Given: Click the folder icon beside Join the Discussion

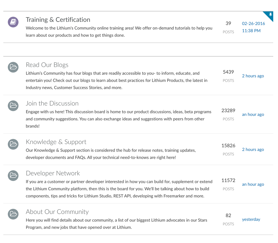Looking at the screenshot, I should [13, 106].
